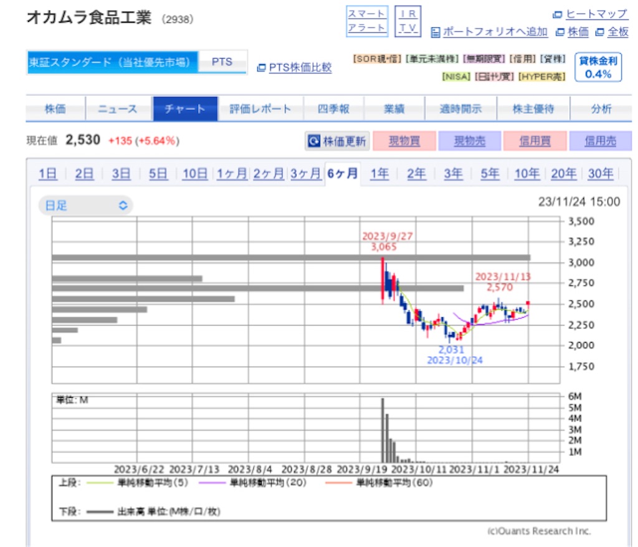Select the 6ヶ月 period tab
The height and width of the screenshot is (547, 638).
[x=343, y=174]
